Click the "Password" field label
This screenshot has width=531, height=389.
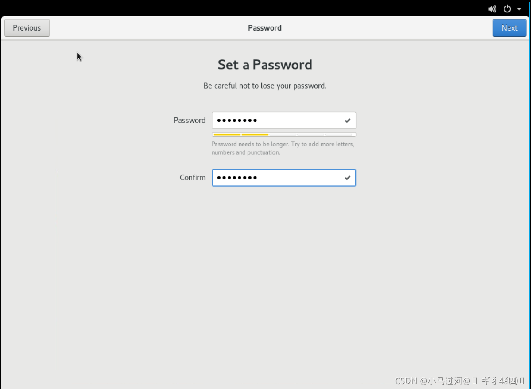(190, 121)
